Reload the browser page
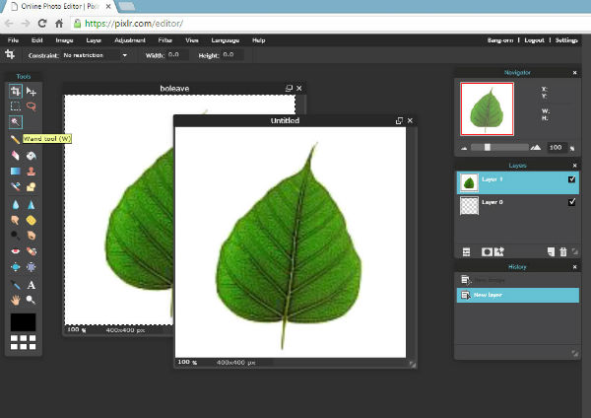Screen dimensions: 591x418 (41, 24)
